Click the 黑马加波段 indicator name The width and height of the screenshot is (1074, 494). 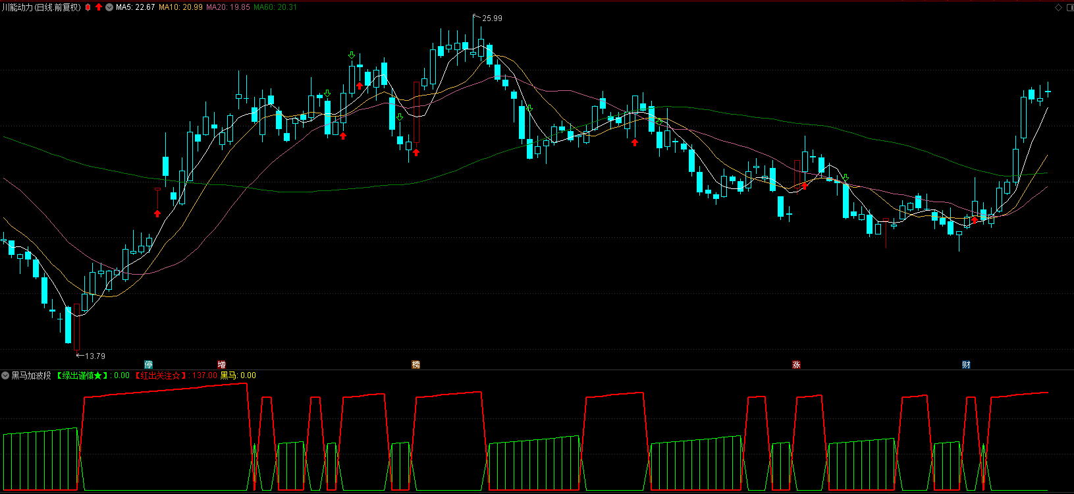(31, 375)
